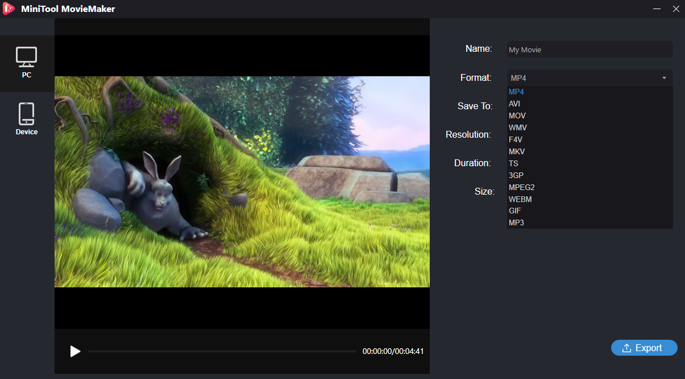
Task: Choose F4V from the format list
Action: coord(589,139)
